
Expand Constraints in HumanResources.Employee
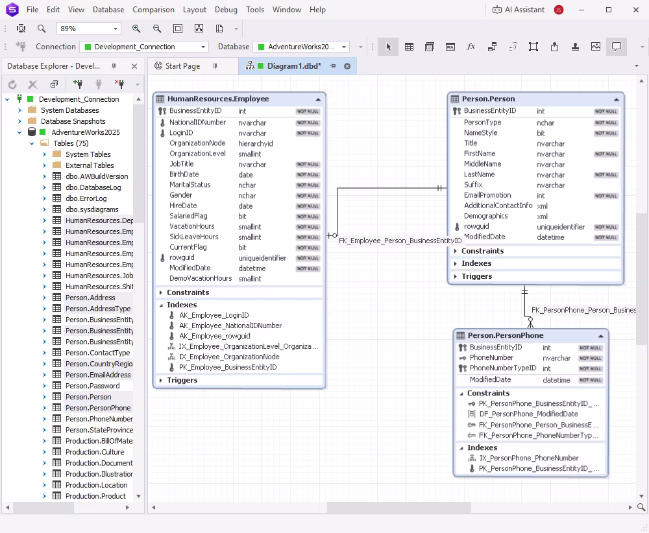160,292
